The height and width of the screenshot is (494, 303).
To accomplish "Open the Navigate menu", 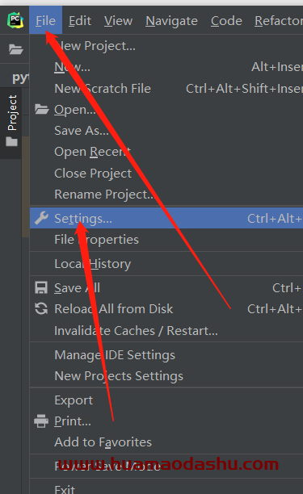I will [171, 21].
